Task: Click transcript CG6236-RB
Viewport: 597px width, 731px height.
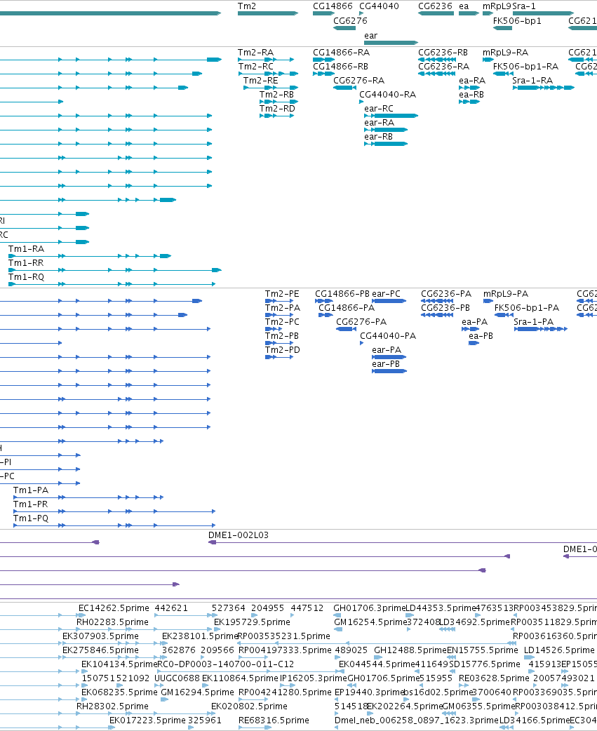Action: [x=436, y=60]
